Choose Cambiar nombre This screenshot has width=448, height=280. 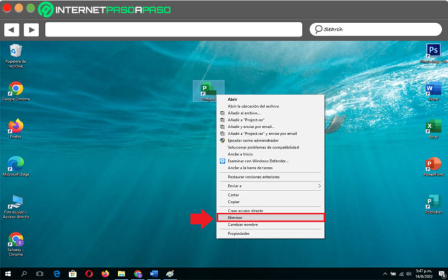pos(270,224)
